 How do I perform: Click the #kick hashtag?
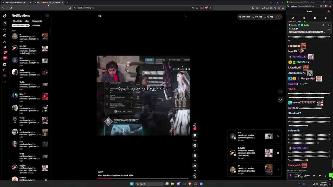(x=126, y=175)
